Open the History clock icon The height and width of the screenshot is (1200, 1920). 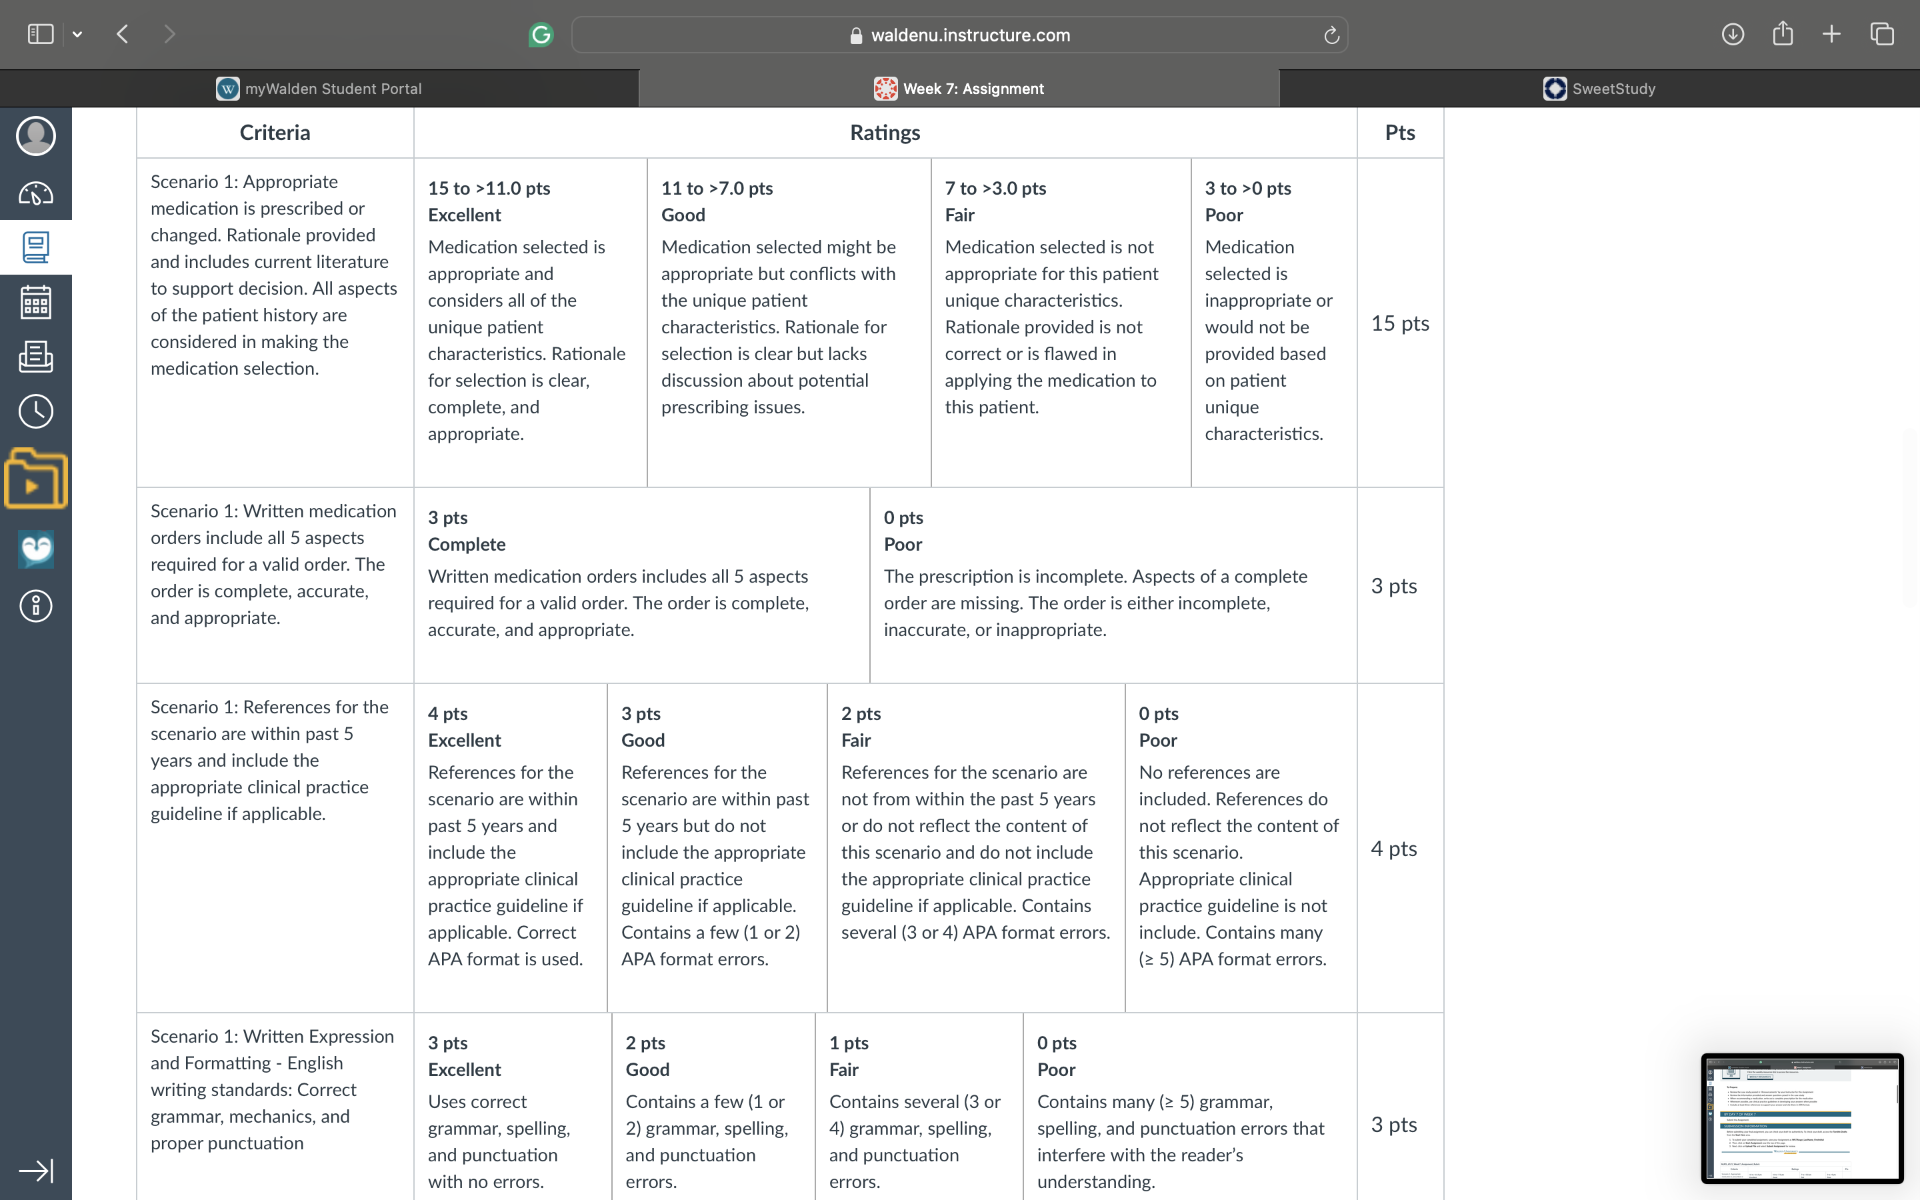point(36,411)
